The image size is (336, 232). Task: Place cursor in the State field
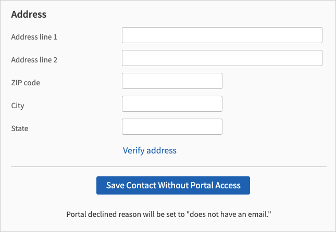pyautogui.click(x=172, y=127)
